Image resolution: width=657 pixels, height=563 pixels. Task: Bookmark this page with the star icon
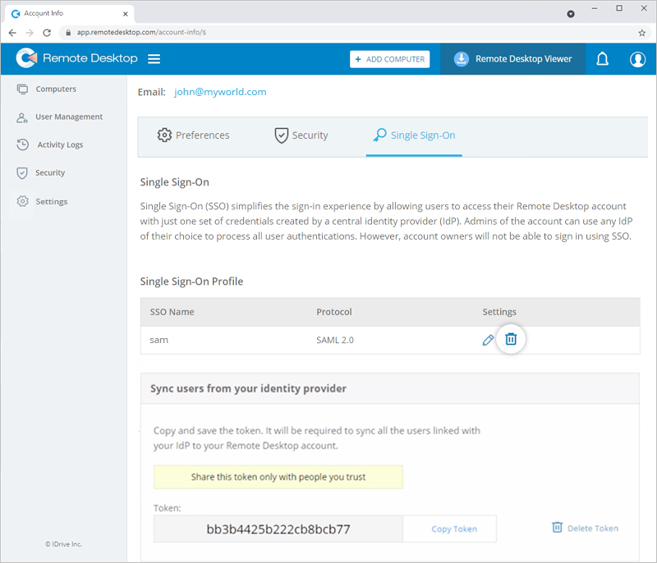click(641, 33)
